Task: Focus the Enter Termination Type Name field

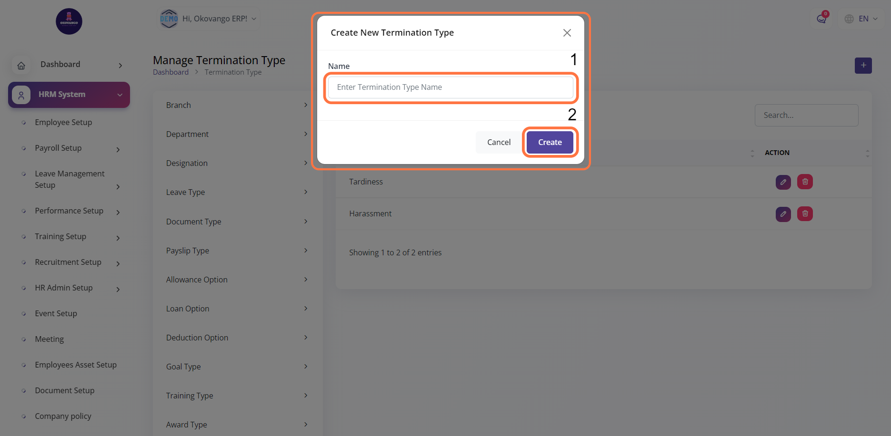Action: coord(451,87)
